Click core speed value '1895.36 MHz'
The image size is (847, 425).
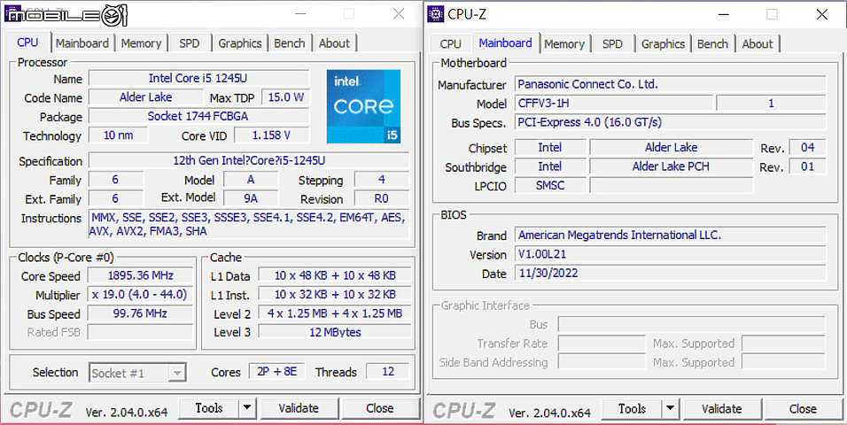[141, 275]
